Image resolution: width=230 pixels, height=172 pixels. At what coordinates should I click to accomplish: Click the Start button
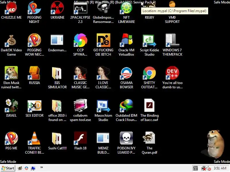point(8,168)
